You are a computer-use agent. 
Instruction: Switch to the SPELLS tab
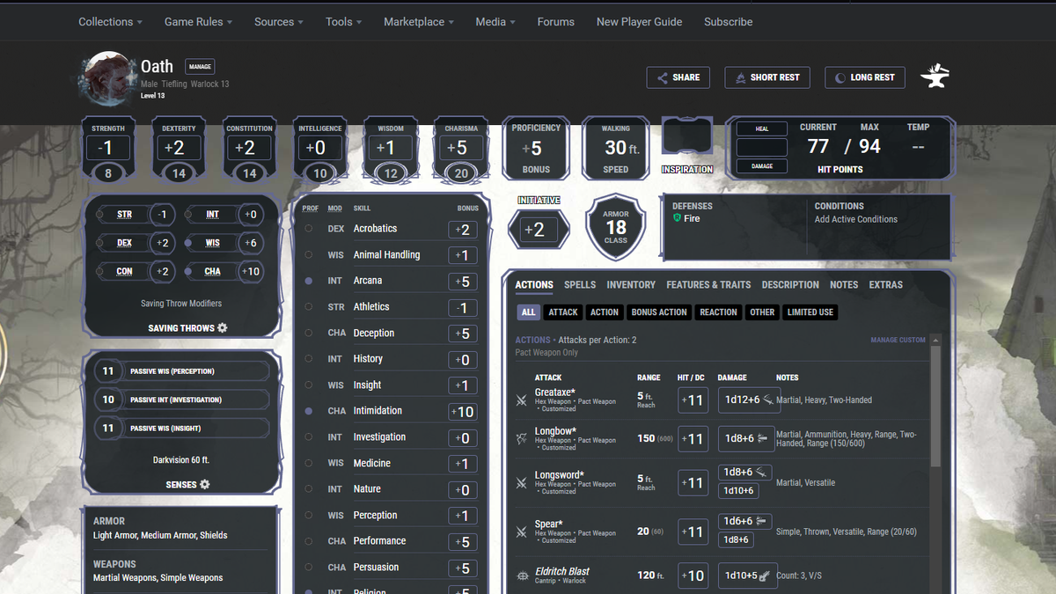point(581,284)
